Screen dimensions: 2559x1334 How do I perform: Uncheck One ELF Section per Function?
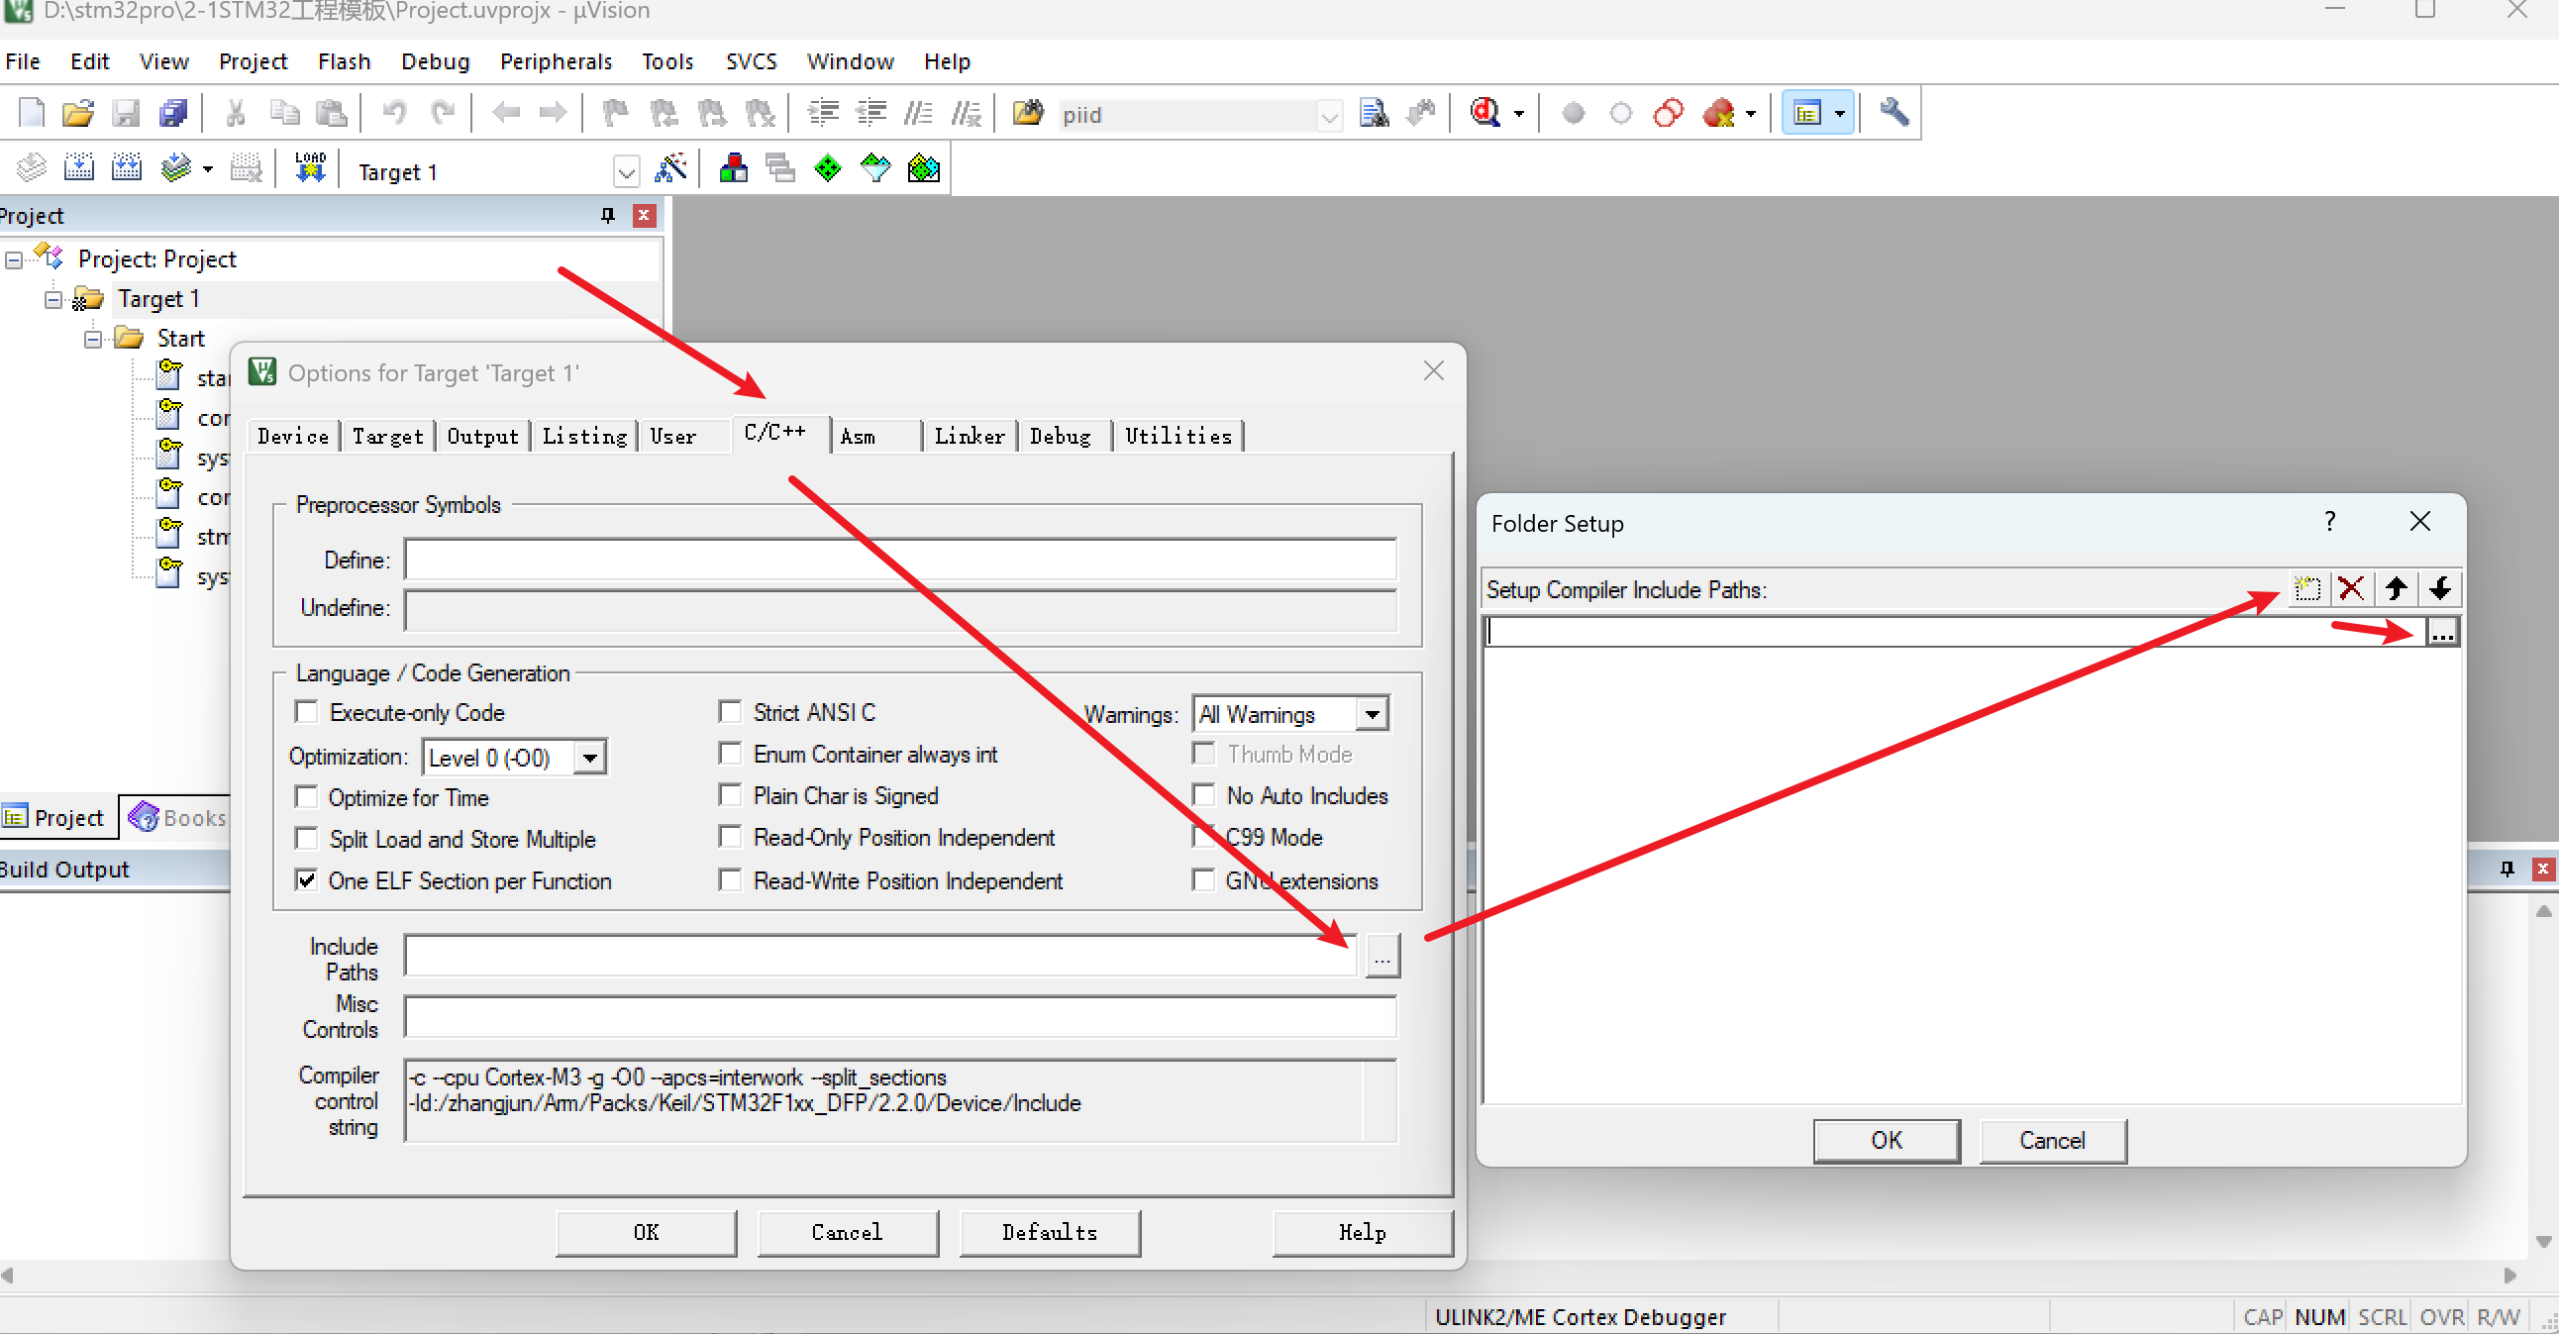(x=307, y=881)
